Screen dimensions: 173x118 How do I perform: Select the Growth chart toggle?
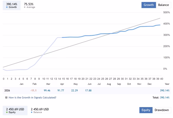pyautogui.click(x=148, y=5)
